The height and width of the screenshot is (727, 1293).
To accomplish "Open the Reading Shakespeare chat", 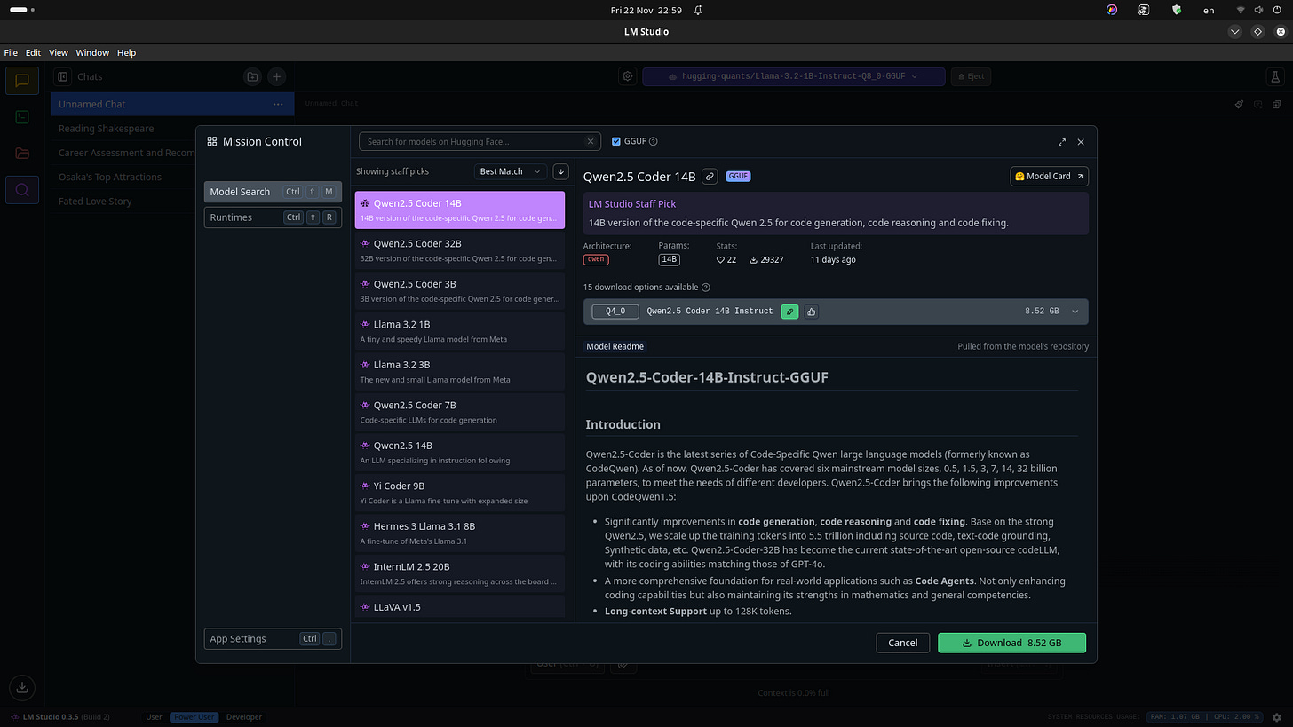I will (172, 129).
